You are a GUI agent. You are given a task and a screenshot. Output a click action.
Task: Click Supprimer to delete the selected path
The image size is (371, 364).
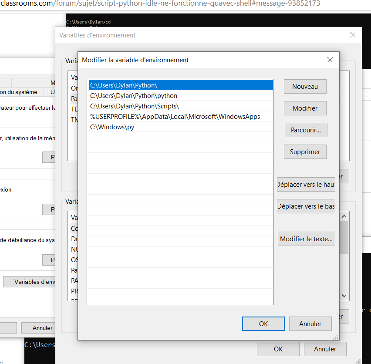305,152
